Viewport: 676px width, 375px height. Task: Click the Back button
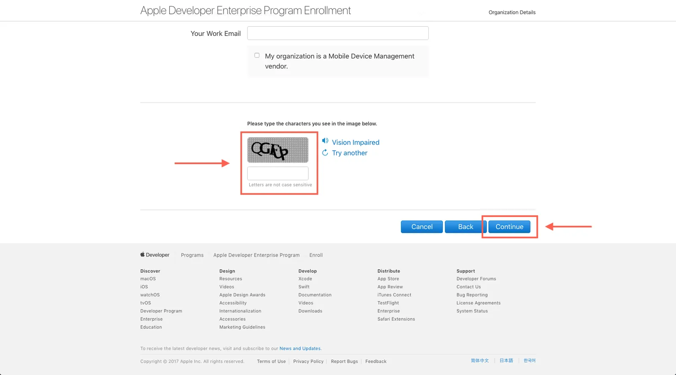[465, 227]
